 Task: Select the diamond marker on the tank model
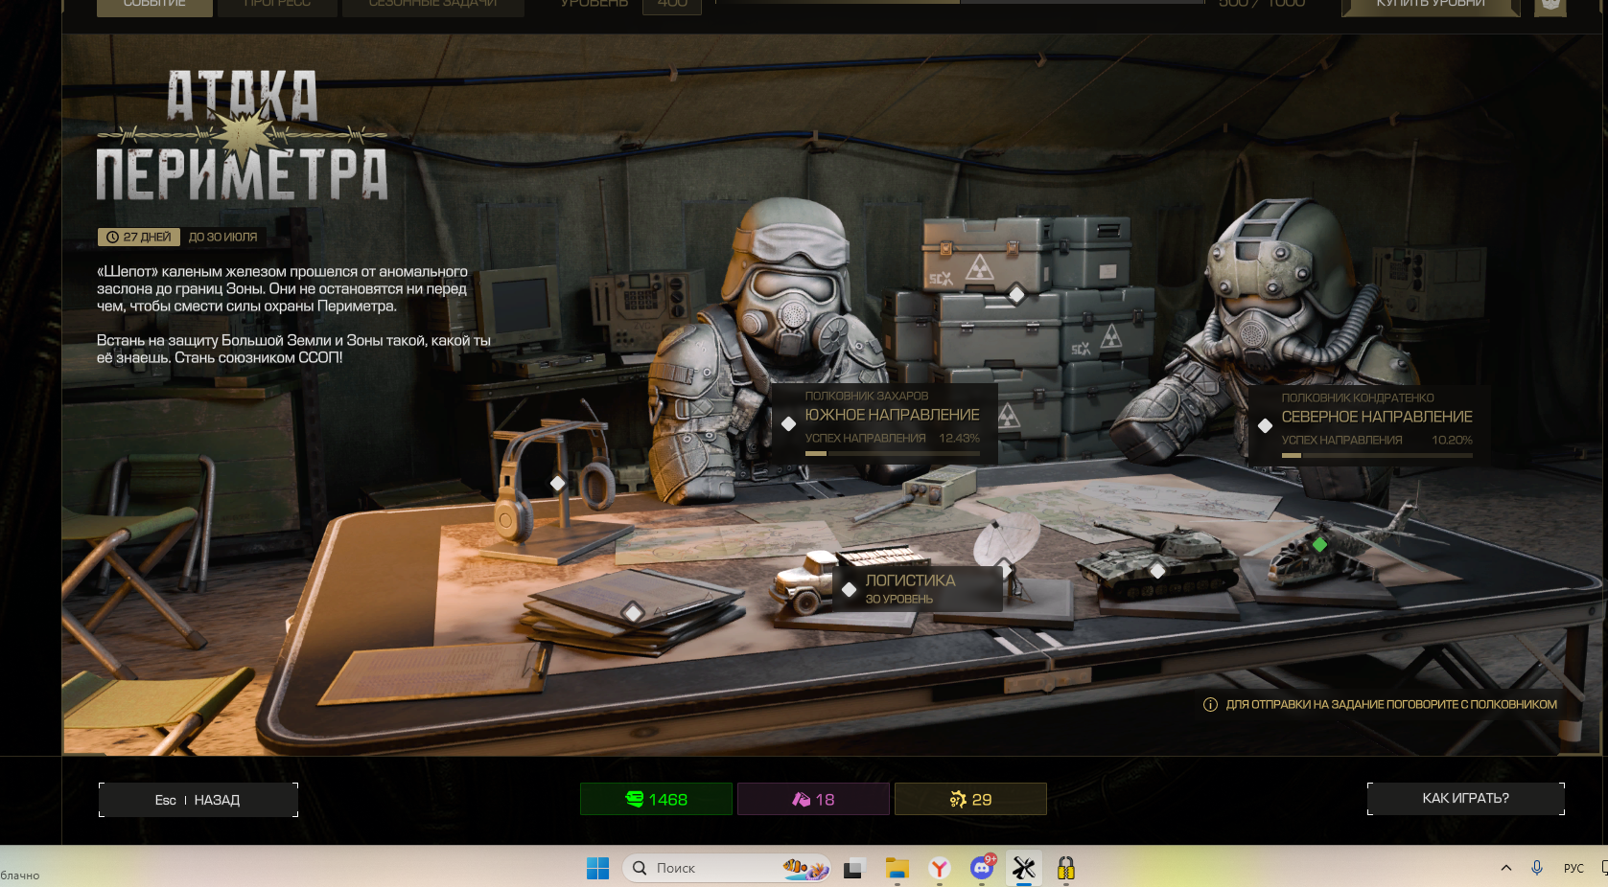point(1157,571)
